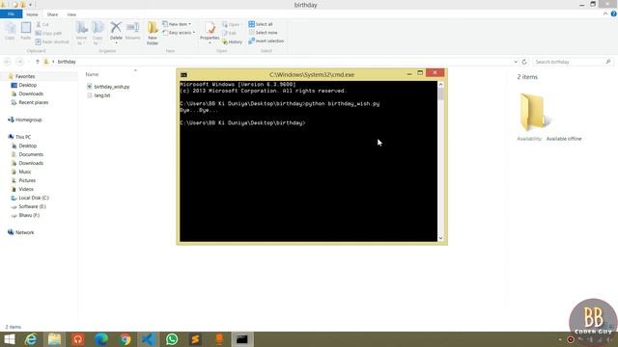Image resolution: width=618 pixels, height=347 pixels.
Task: Collapse the ribbon with the chevron arrow
Action: [605, 13]
